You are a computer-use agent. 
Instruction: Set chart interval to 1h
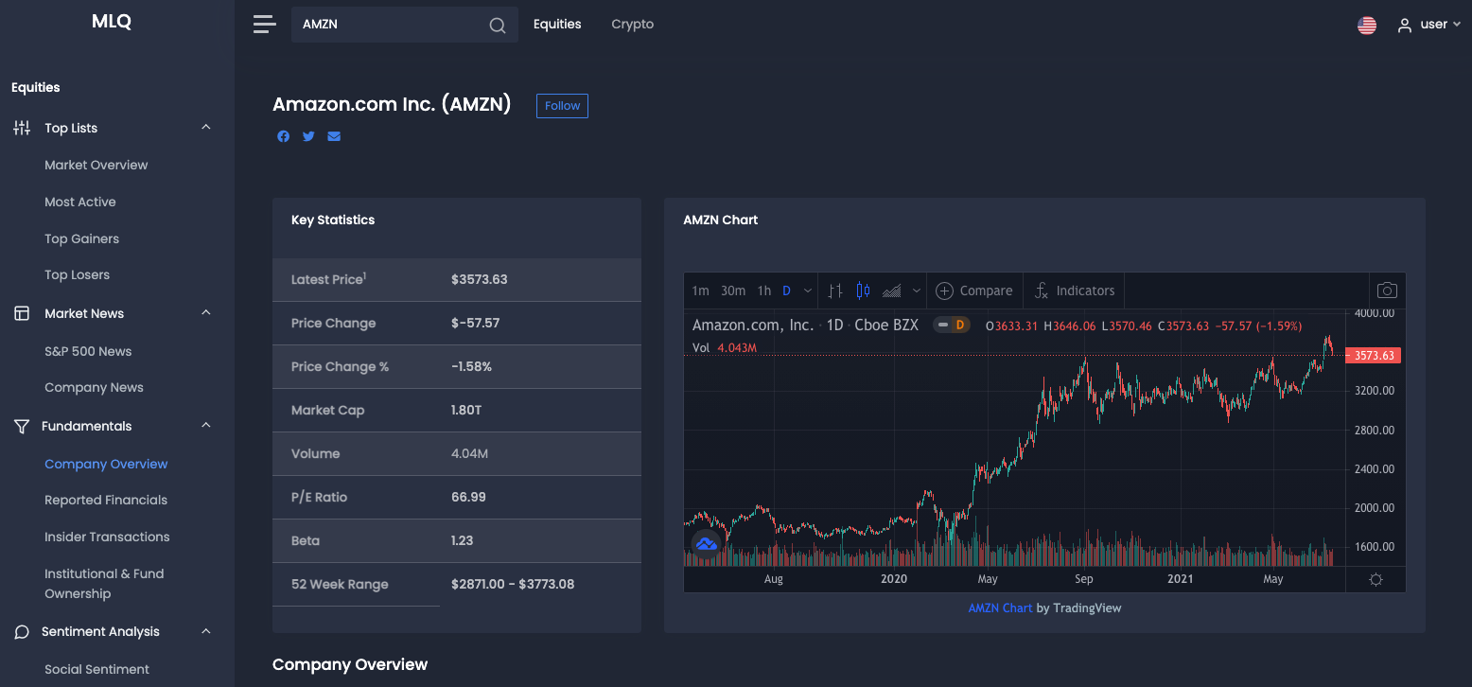click(x=764, y=291)
